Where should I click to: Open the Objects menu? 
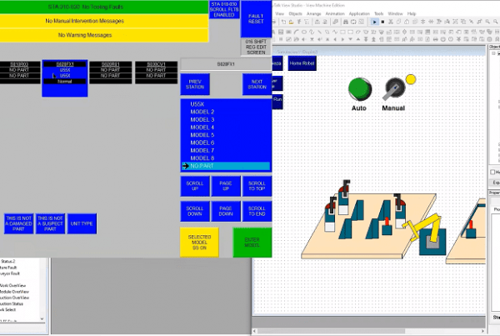pyautogui.click(x=295, y=13)
